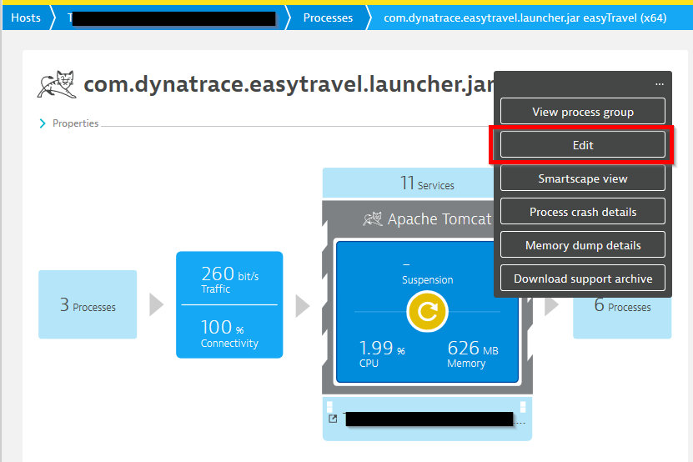Viewport: 693px width, 462px height.
Task: Choose View process group
Action: click(583, 112)
